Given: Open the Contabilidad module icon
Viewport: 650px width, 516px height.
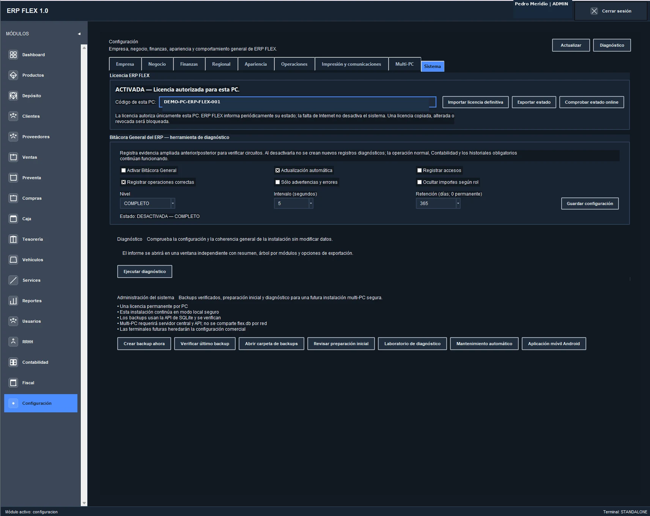Looking at the screenshot, I should point(13,362).
